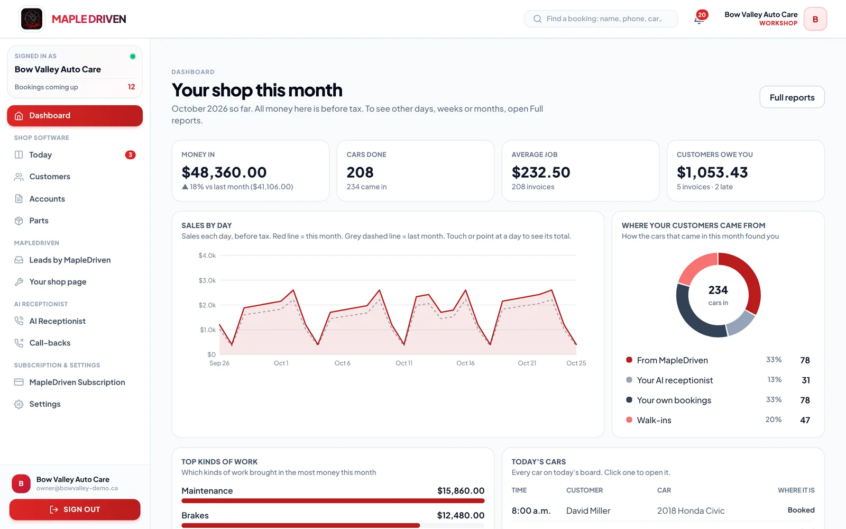Open the notifications bell icon
The height and width of the screenshot is (529, 846).
click(x=699, y=20)
